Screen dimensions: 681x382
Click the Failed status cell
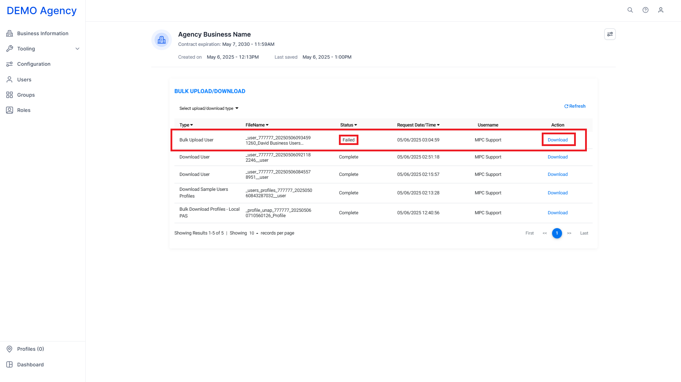(x=348, y=140)
